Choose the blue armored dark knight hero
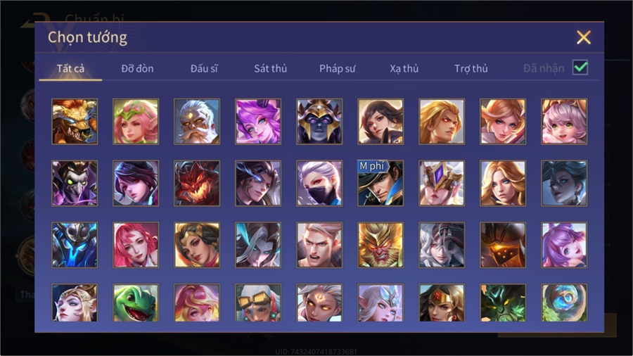The image size is (633, 356). (75, 245)
